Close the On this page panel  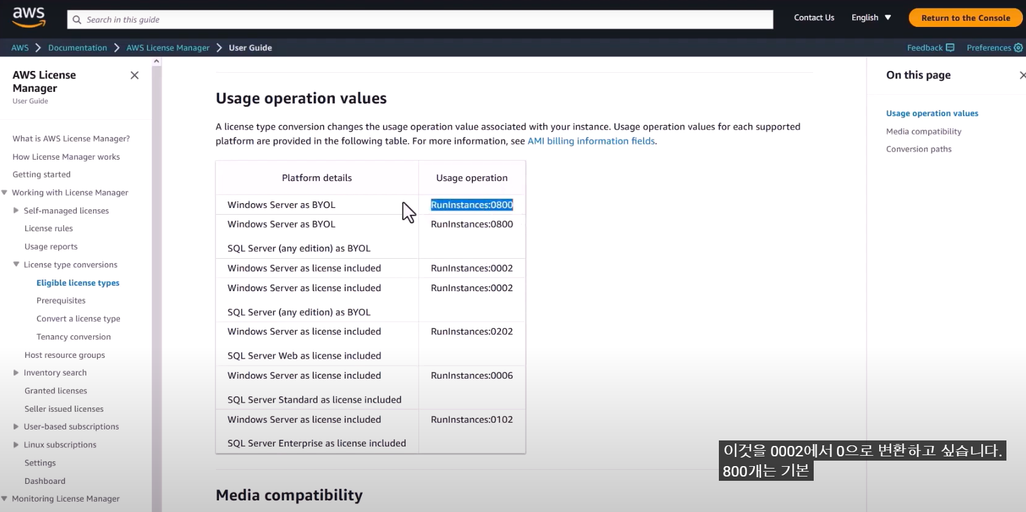point(1022,75)
